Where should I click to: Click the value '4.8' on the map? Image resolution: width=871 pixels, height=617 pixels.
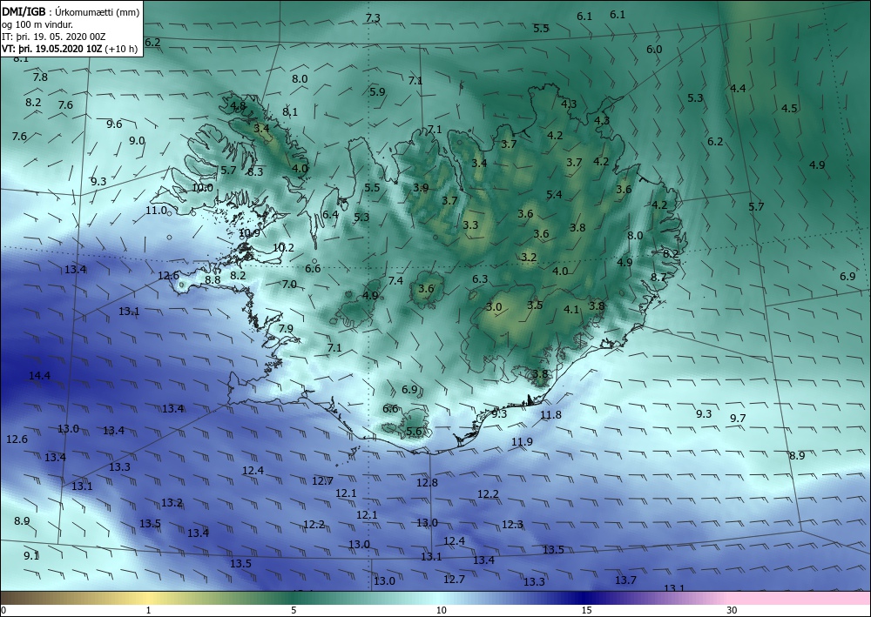pos(238,105)
